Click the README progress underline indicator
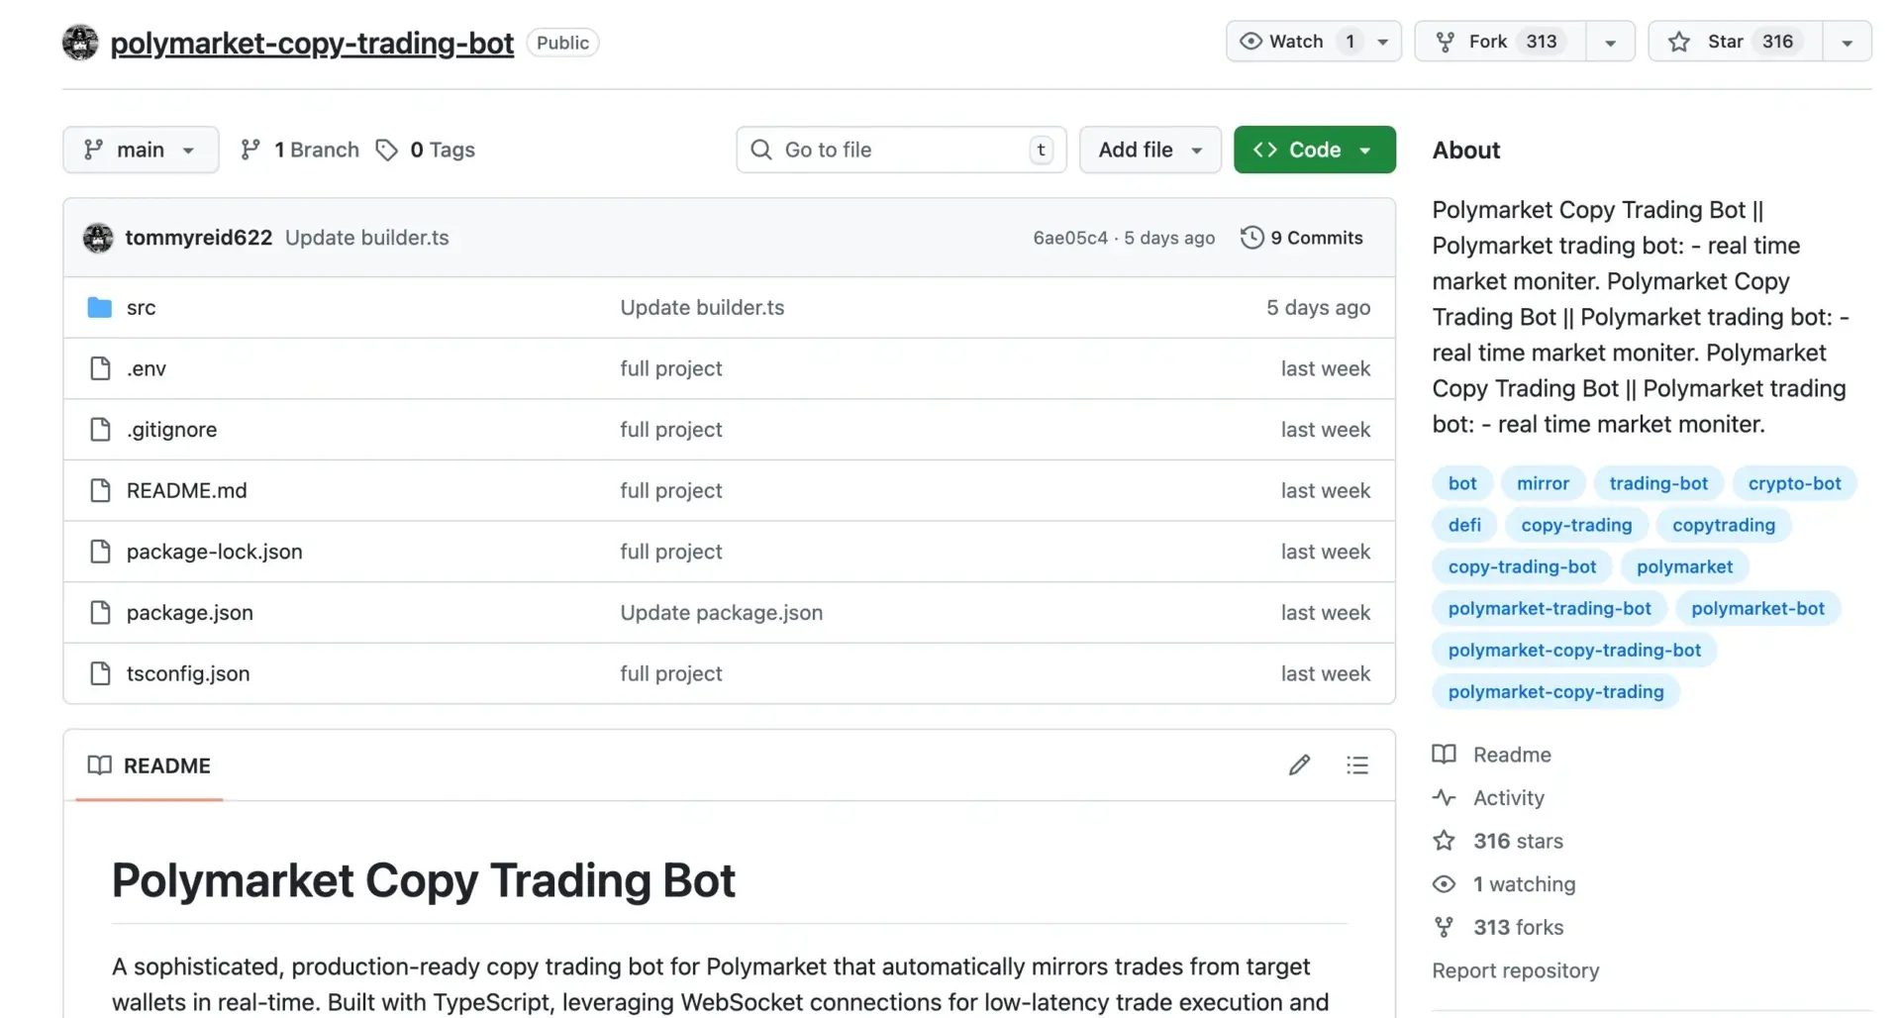Image resolution: width=1901 pixels, height=1018 pixels. tap(147, 802)
